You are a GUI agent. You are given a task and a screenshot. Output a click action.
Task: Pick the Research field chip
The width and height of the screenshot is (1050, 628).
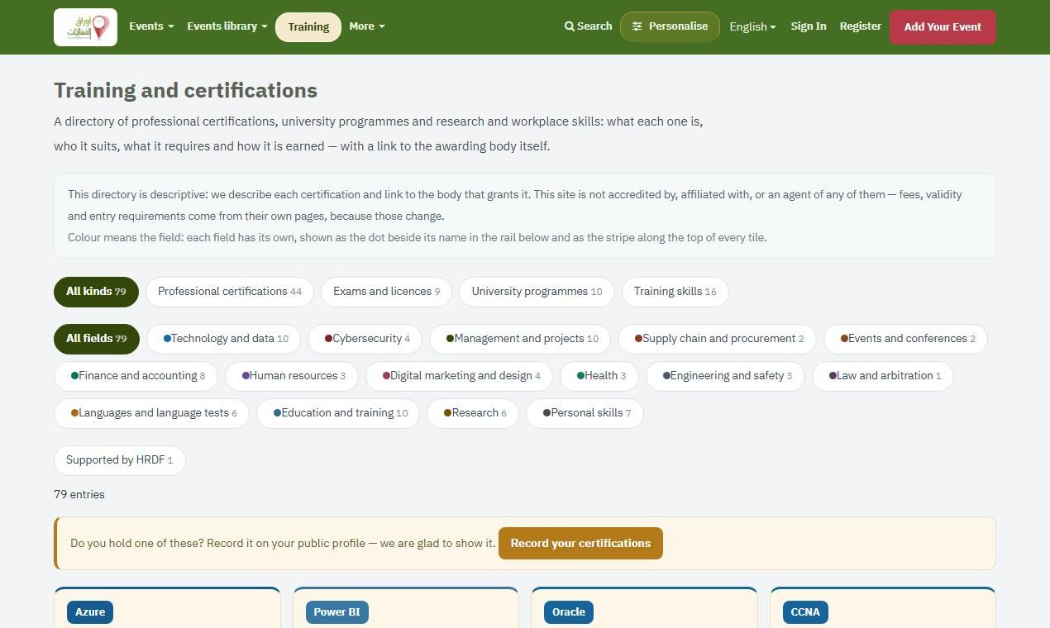coord(473,413)
